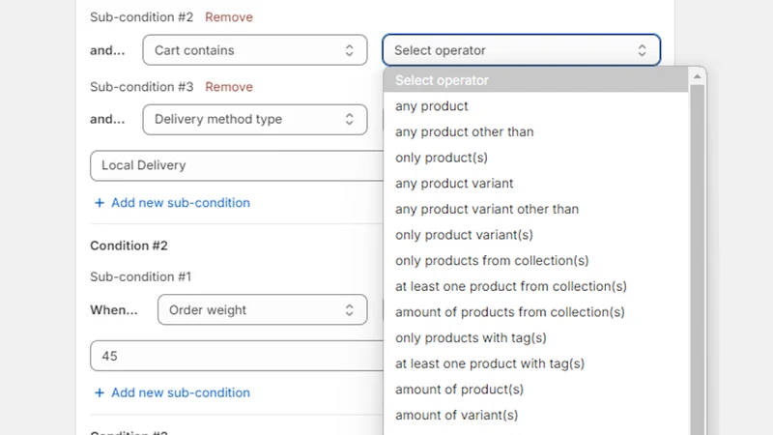The height and width of the screenshot is (435, 773).
Task: Remove Sub-condition #3
Action: tap(229, 87)
